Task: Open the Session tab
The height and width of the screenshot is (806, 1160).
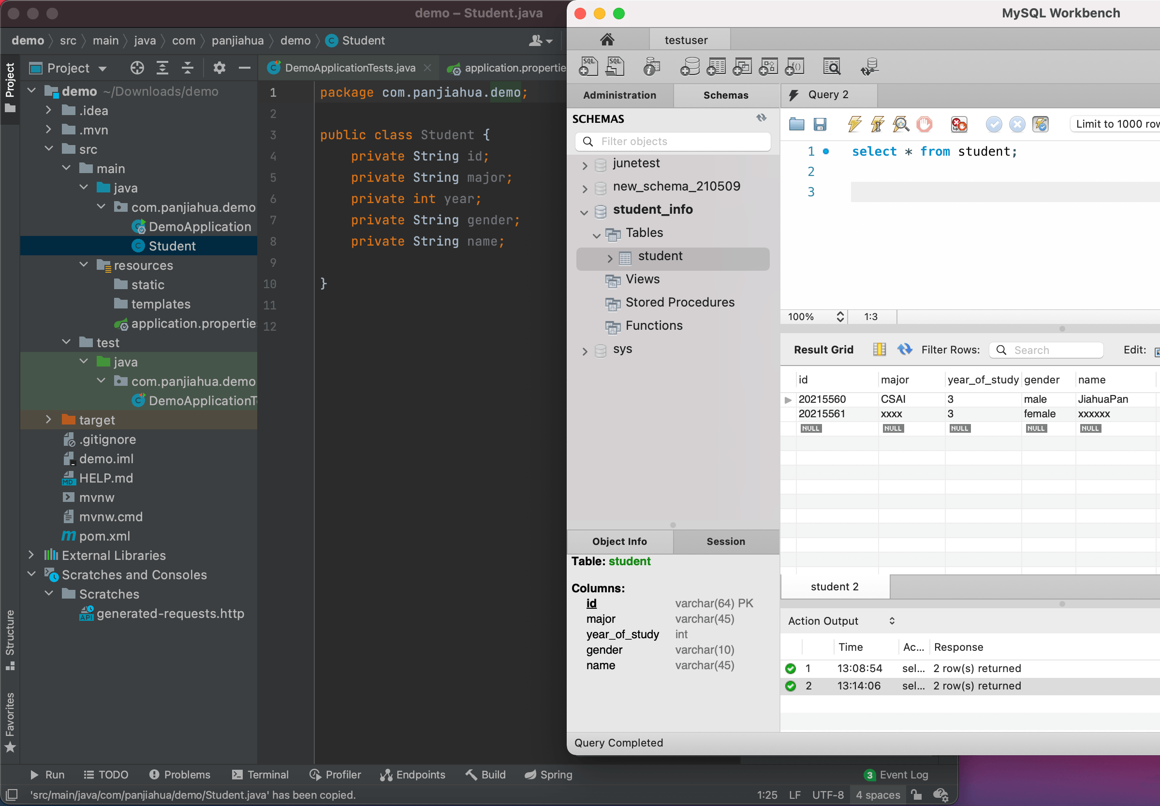Action: 725,542
